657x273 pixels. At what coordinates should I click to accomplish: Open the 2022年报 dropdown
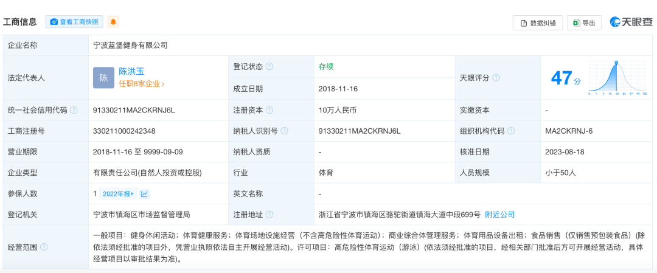[x=118, y=194]
